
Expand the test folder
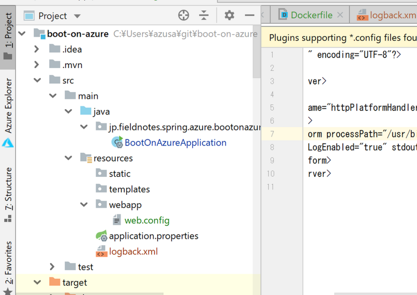(52, 267)
